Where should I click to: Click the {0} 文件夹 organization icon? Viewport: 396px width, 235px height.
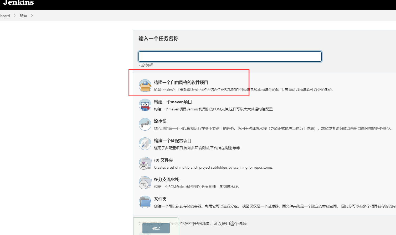tap(145, 163)
